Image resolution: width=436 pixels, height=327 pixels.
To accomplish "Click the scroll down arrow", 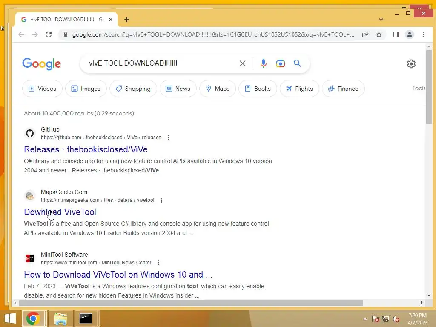I will click(429, 295).
